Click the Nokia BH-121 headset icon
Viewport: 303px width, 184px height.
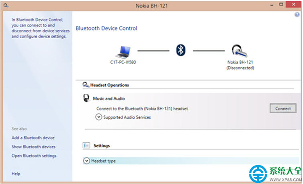click(240, 51)
